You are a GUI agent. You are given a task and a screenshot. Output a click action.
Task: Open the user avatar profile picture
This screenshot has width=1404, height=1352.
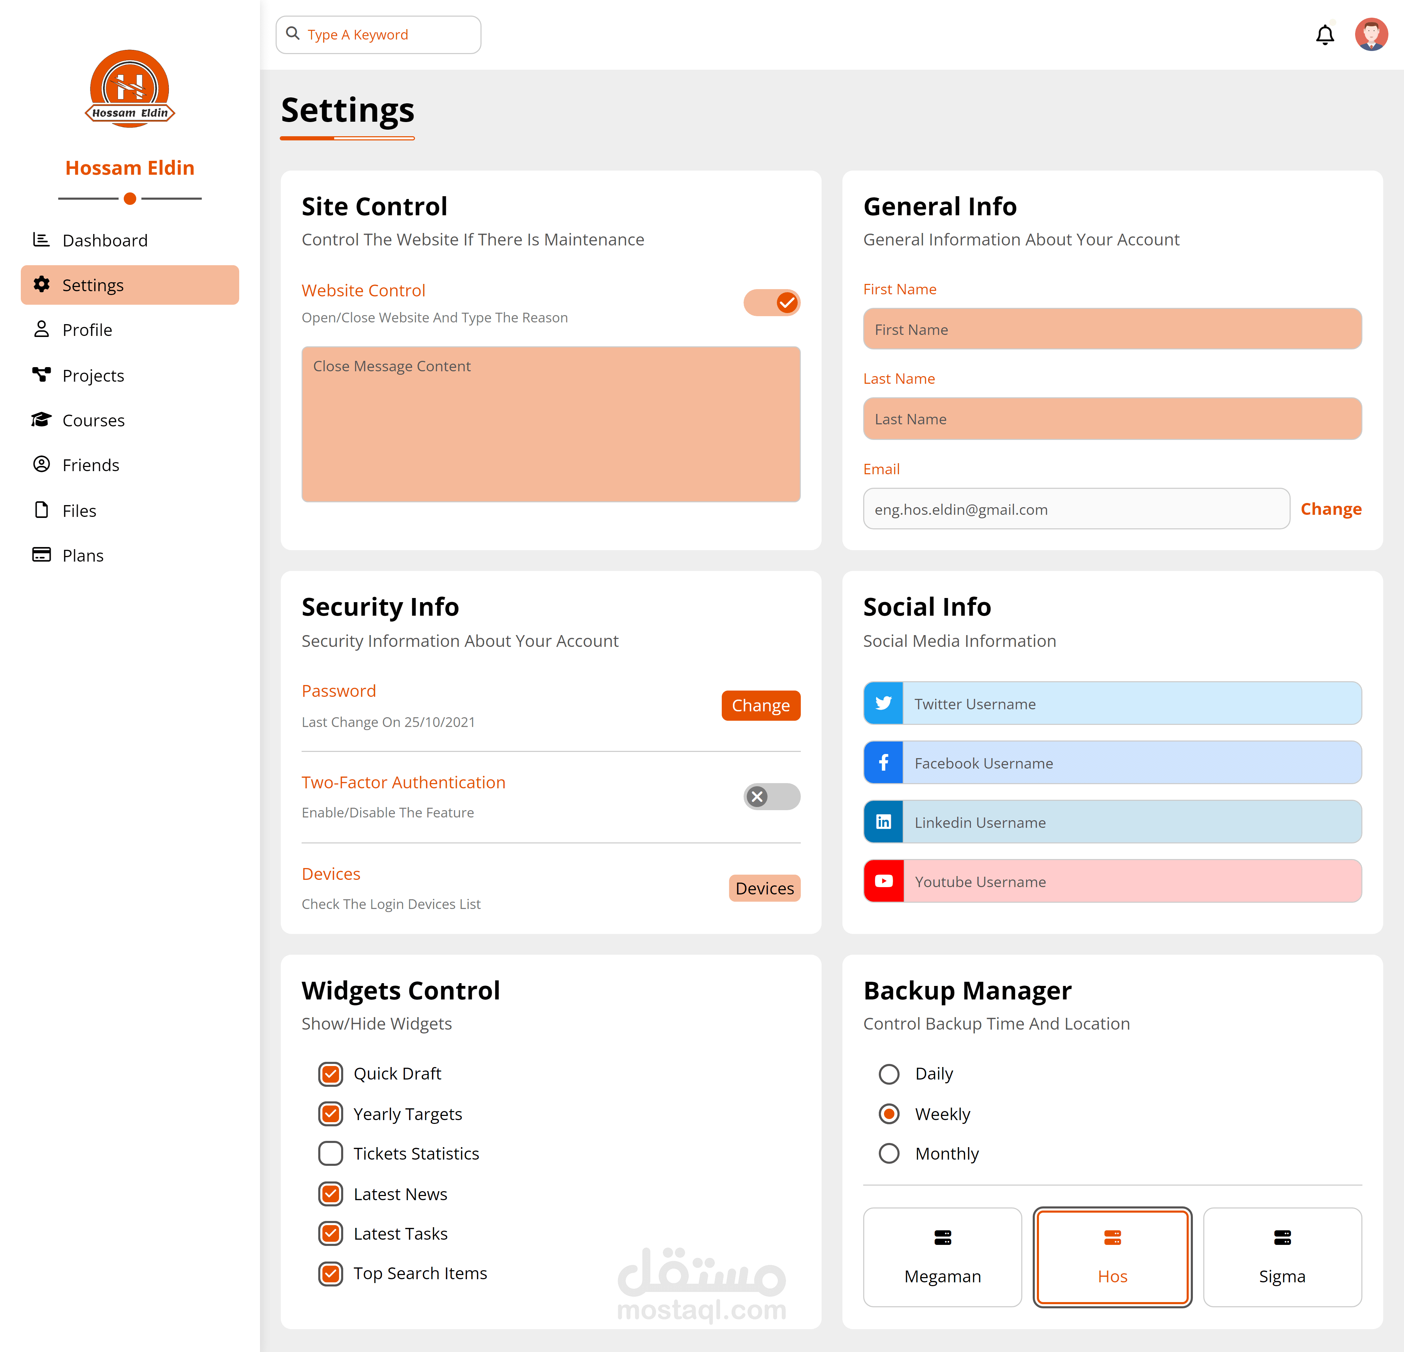pyautogui.click(x=1371, y=34)
